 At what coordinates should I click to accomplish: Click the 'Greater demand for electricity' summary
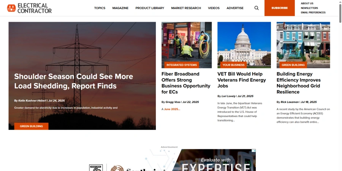(66, 108)
